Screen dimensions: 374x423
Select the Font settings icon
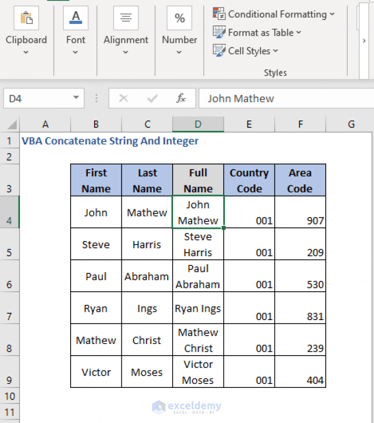(76, 18)
